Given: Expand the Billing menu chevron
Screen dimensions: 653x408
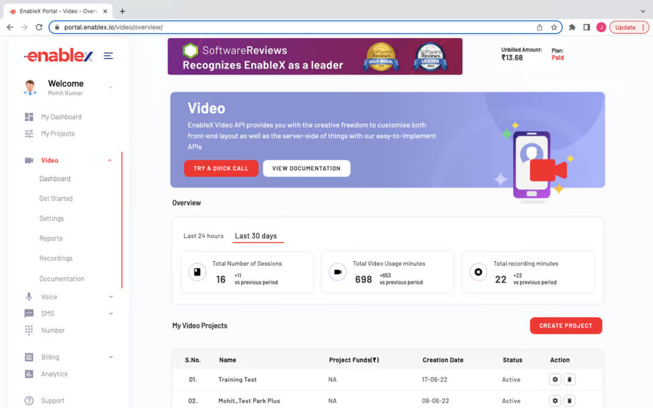Looking at the screenshot, I should coord(111,357).
